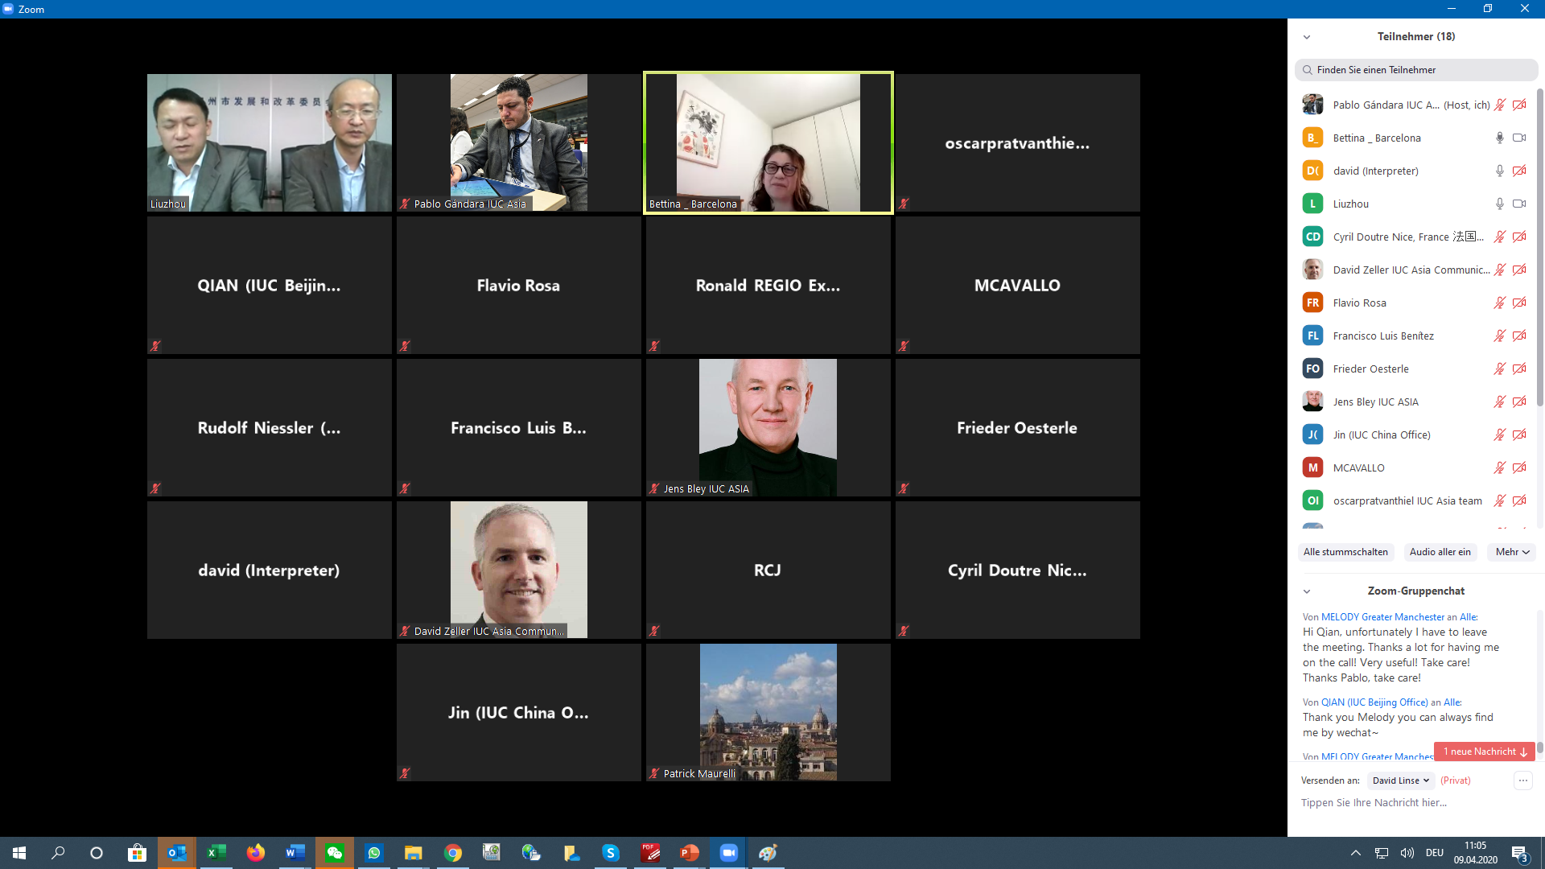This screenshot has width=1545, height=869.
Task: Toggle Frieder Oesterle's muted microphone
Action: tap(1499, 369)
